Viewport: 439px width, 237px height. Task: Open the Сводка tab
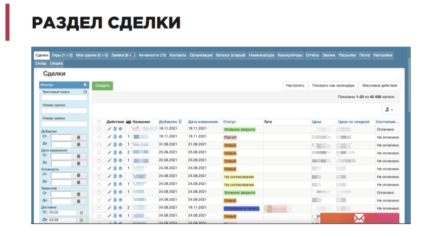point(56,63)
